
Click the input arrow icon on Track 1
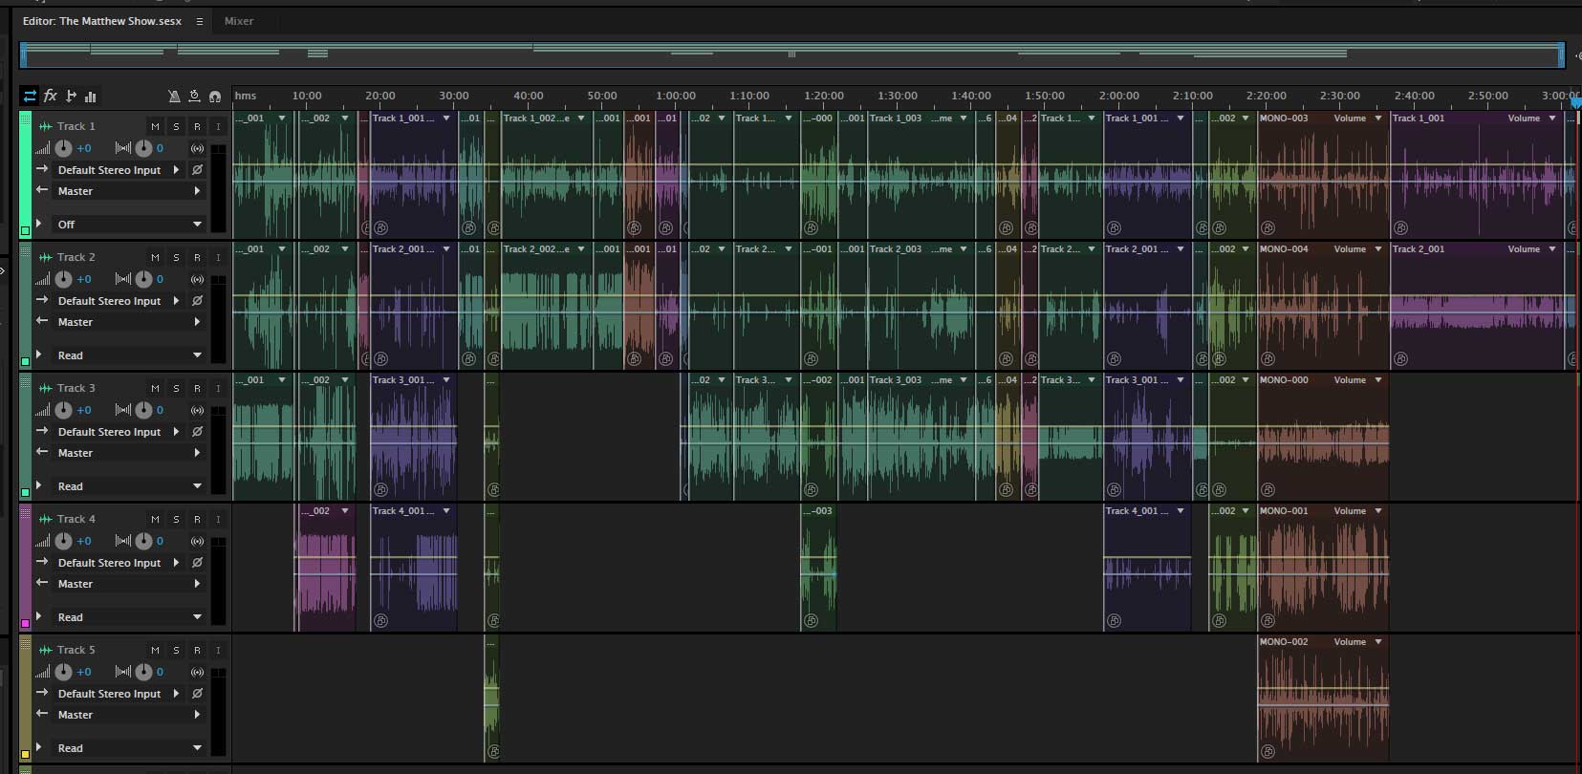click(42, 169)
